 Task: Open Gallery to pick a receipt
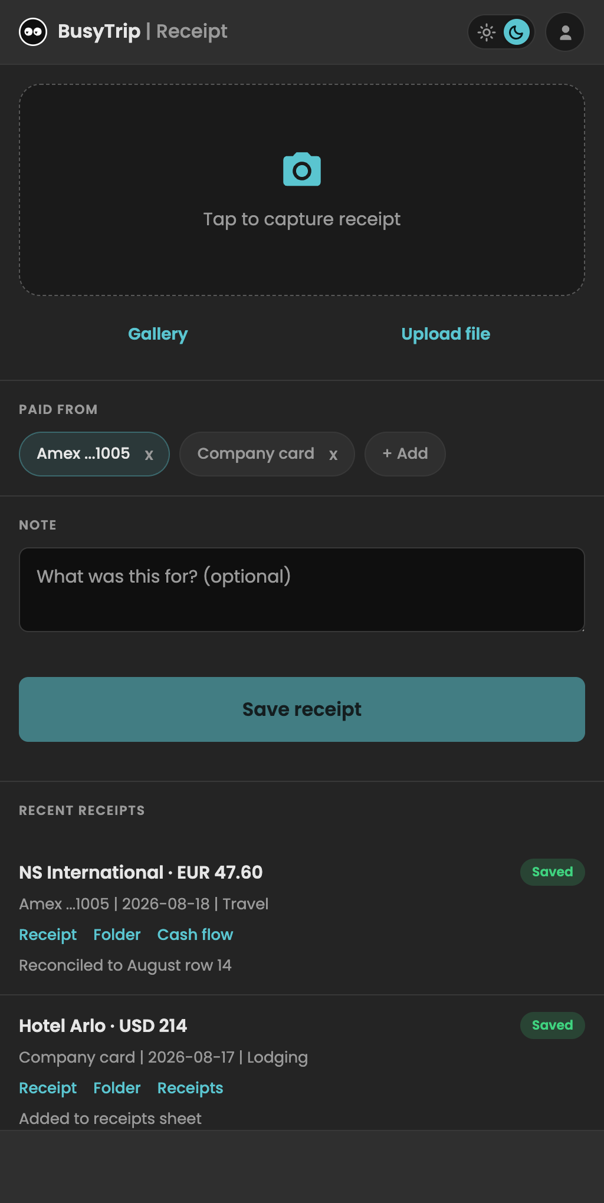pos(158,334)
